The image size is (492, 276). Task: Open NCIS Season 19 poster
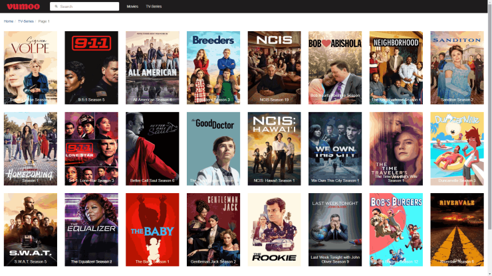[274, 68]
